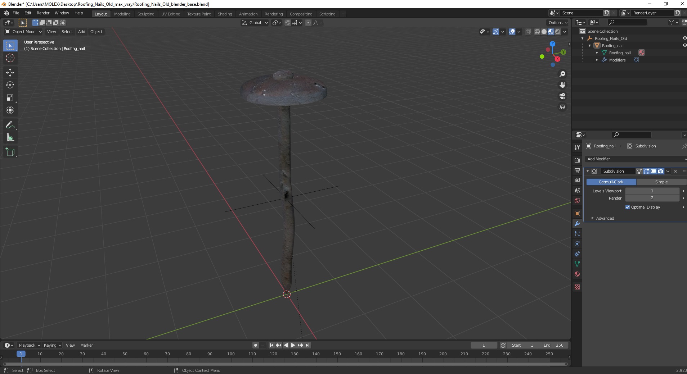Toggle visibility of Roofing_nail object
The image size is (687, 374).
[x=684, y=45]
